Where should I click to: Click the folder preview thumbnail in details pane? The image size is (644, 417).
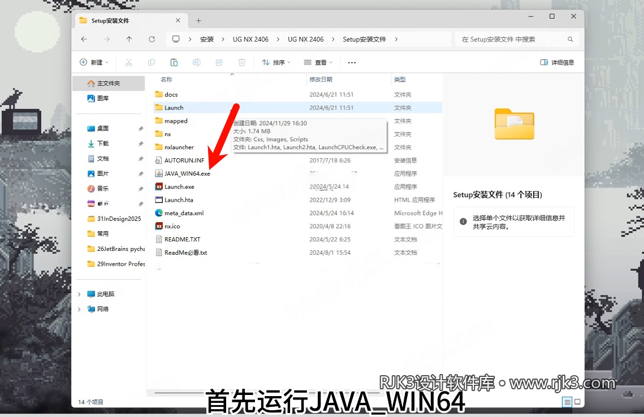(514, 124)
